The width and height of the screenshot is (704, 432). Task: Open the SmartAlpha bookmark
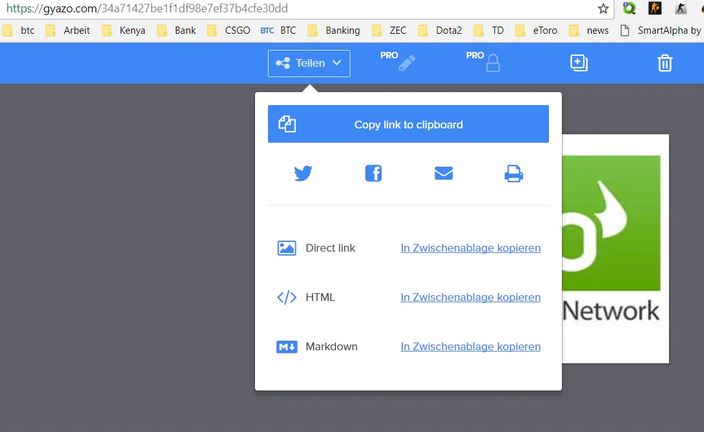pos(661,30)
